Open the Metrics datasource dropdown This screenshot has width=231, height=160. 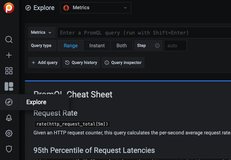coord(96,7)
